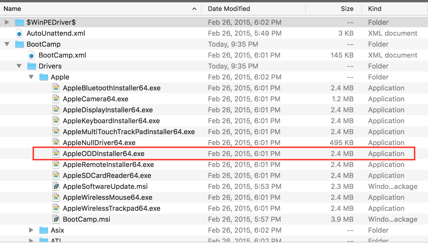Collapse the BootCamp folder disclosure triangle
The height and width of the screenshot is (243, 428).
(7, 44)
